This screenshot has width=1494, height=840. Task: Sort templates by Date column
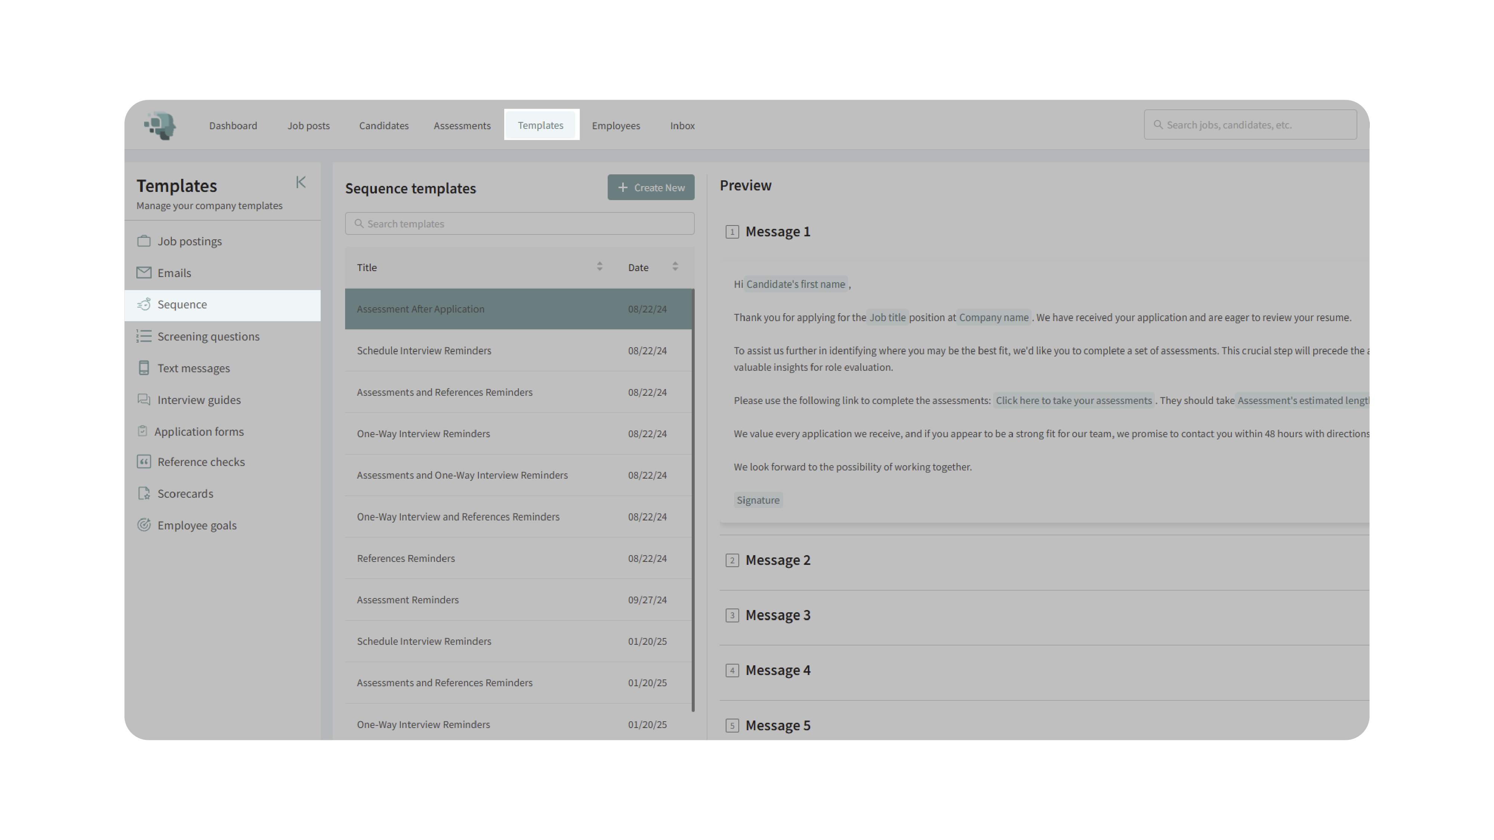point(675,267)
